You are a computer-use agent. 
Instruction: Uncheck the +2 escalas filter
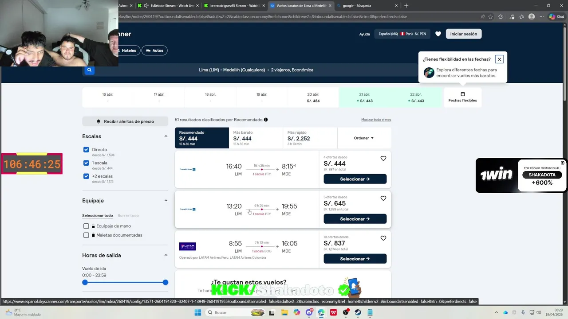point(86,176)
